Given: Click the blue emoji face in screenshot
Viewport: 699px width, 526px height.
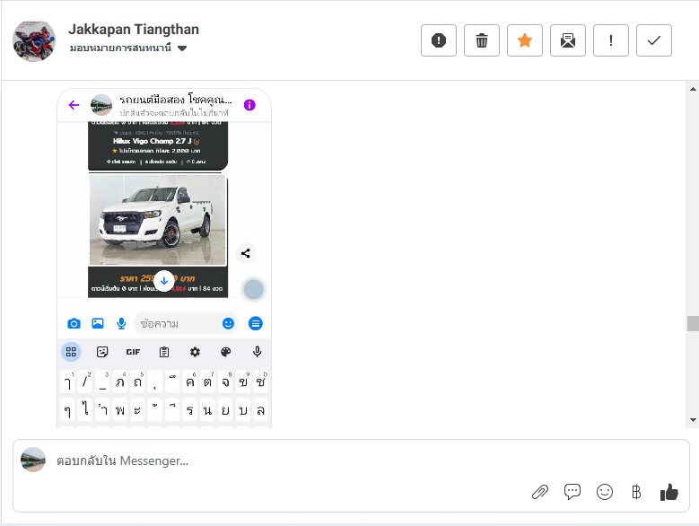Looking at the screenshot, I should pyautogui.click(x=228, y=324).
